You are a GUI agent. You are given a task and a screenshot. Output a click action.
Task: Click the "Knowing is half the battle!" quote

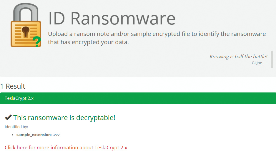tap(238, 57)
